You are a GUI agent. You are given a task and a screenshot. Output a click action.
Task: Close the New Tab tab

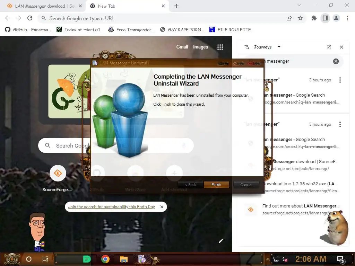(163, 6)
